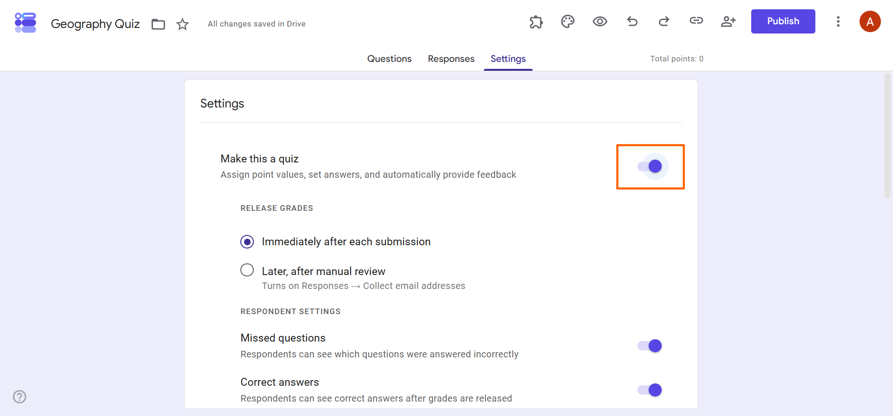Add collaborators icon
893x416 pixels.
coord(728,21)
